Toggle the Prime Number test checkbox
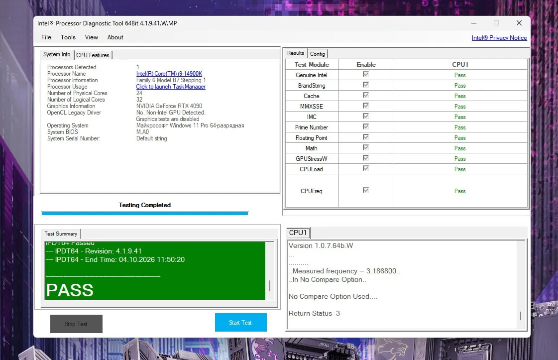Viewport: 558px width, 360px height. click(x=365, y=126)
